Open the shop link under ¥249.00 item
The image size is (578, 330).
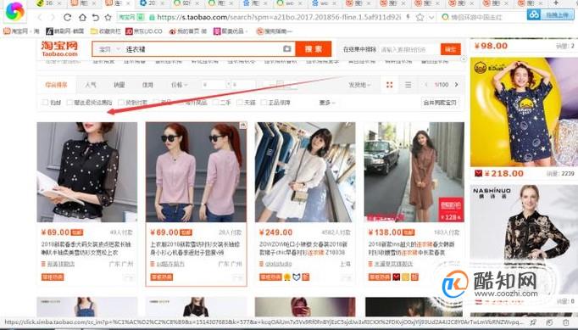(x=279, y=264)
